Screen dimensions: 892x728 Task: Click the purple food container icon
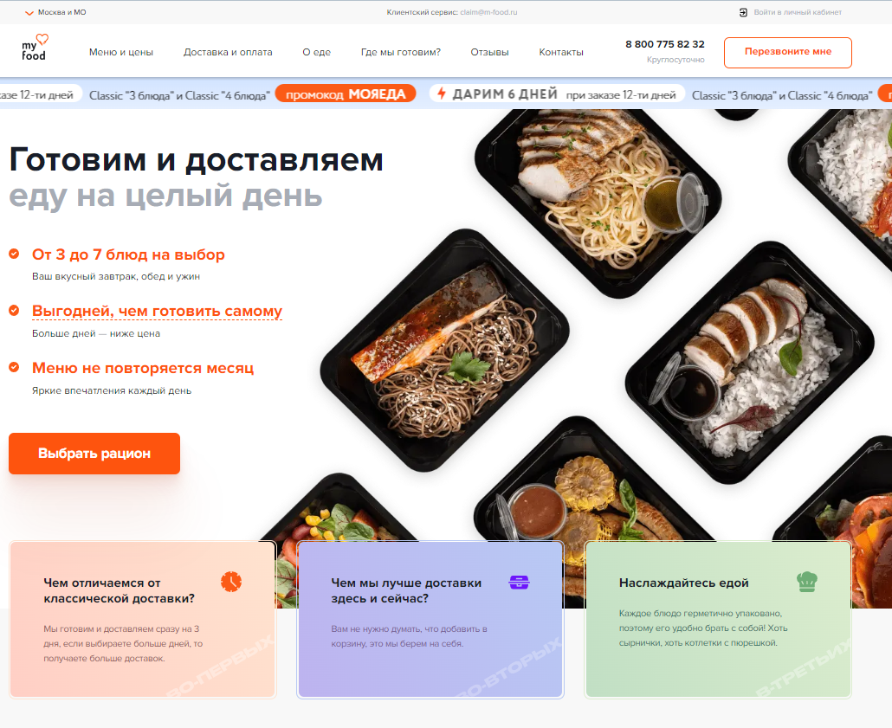tap(519, 582)
